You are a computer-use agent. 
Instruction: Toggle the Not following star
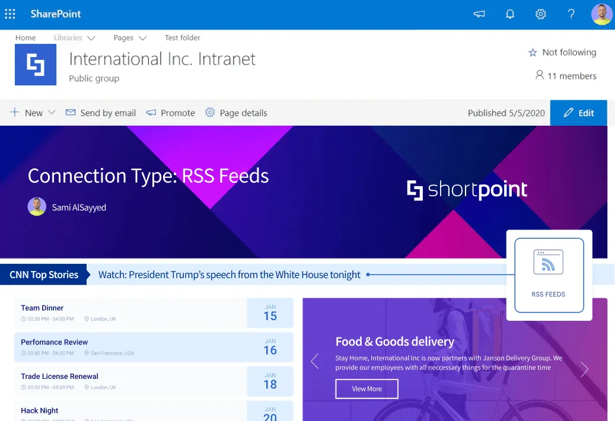(532, 53)
